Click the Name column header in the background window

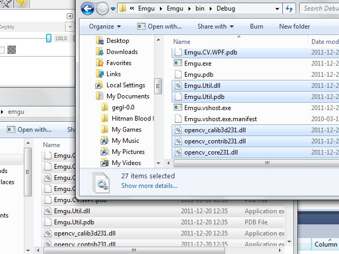[x=51, y=144]
